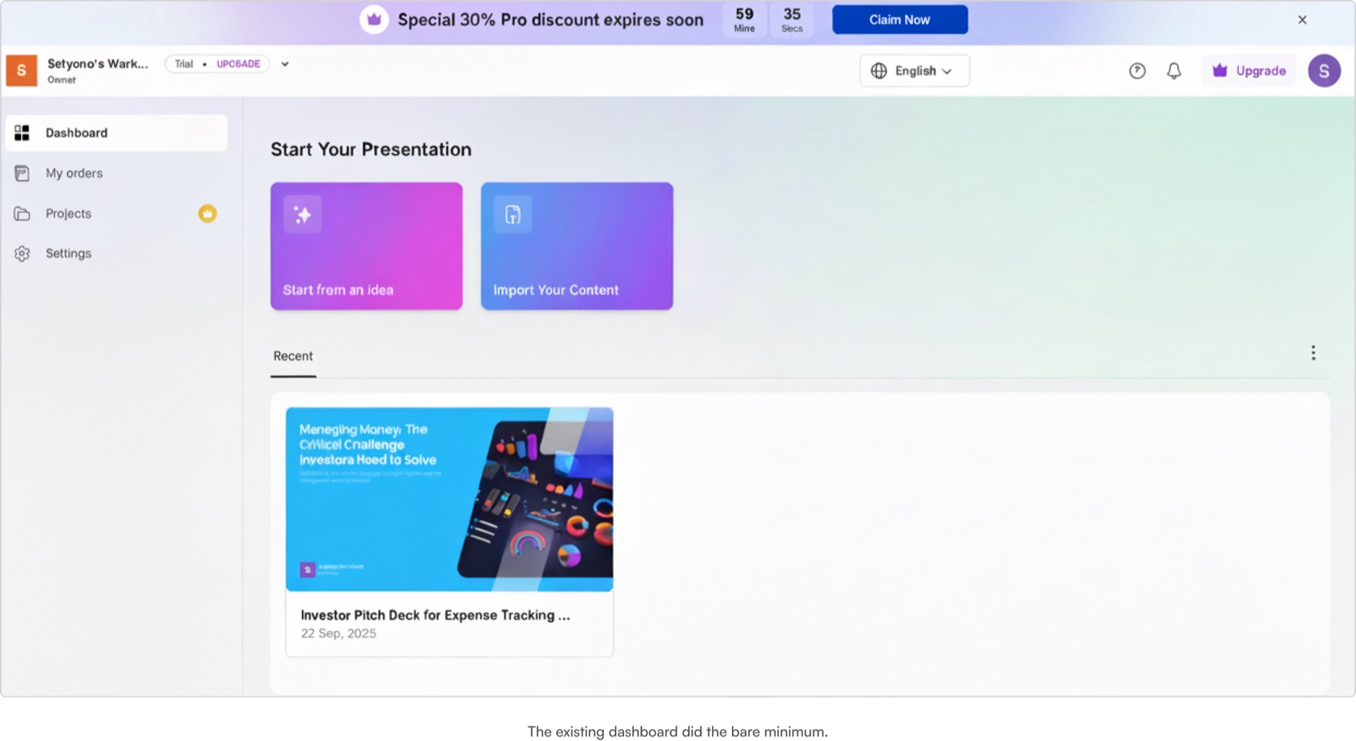
Task: Click the globe language icon
Action: [x=879, y=71]
